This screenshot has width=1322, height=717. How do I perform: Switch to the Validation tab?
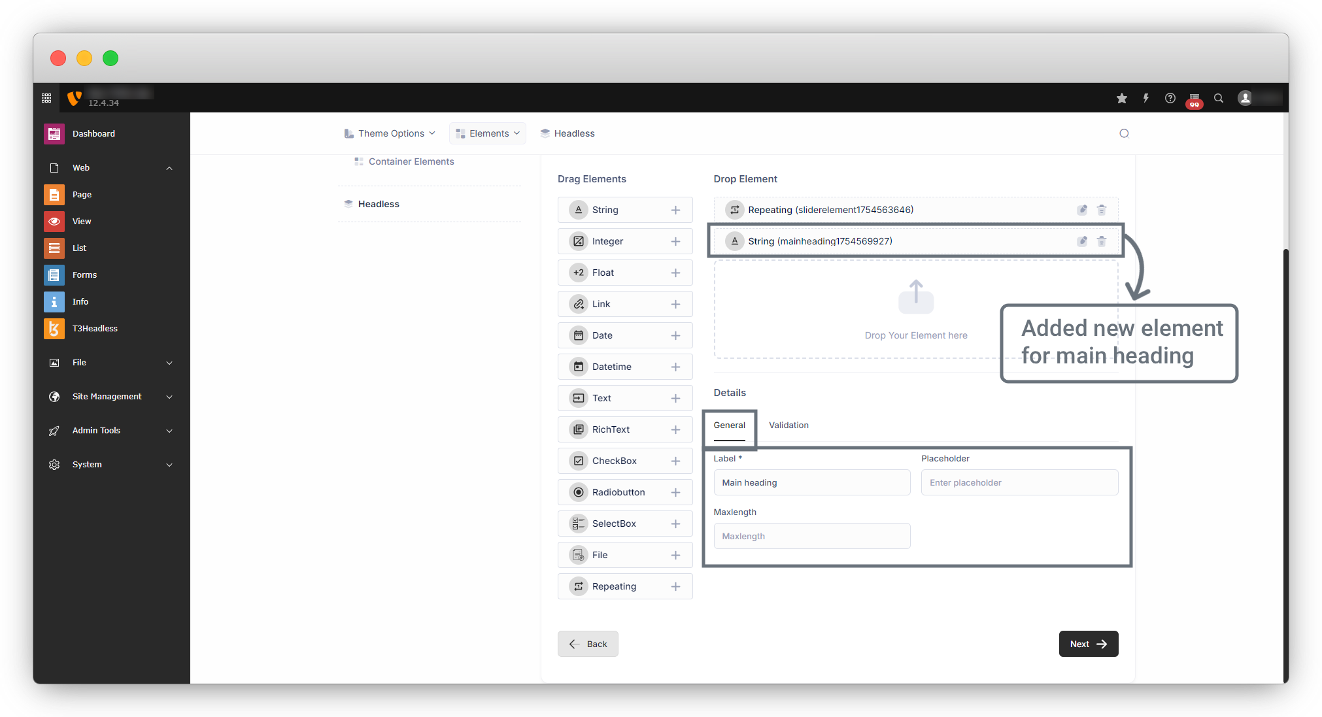click(788, 425)
